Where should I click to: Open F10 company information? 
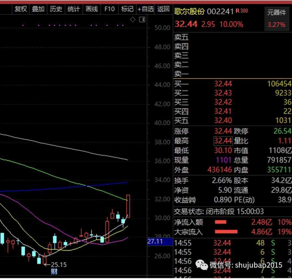tap(109, 9)
